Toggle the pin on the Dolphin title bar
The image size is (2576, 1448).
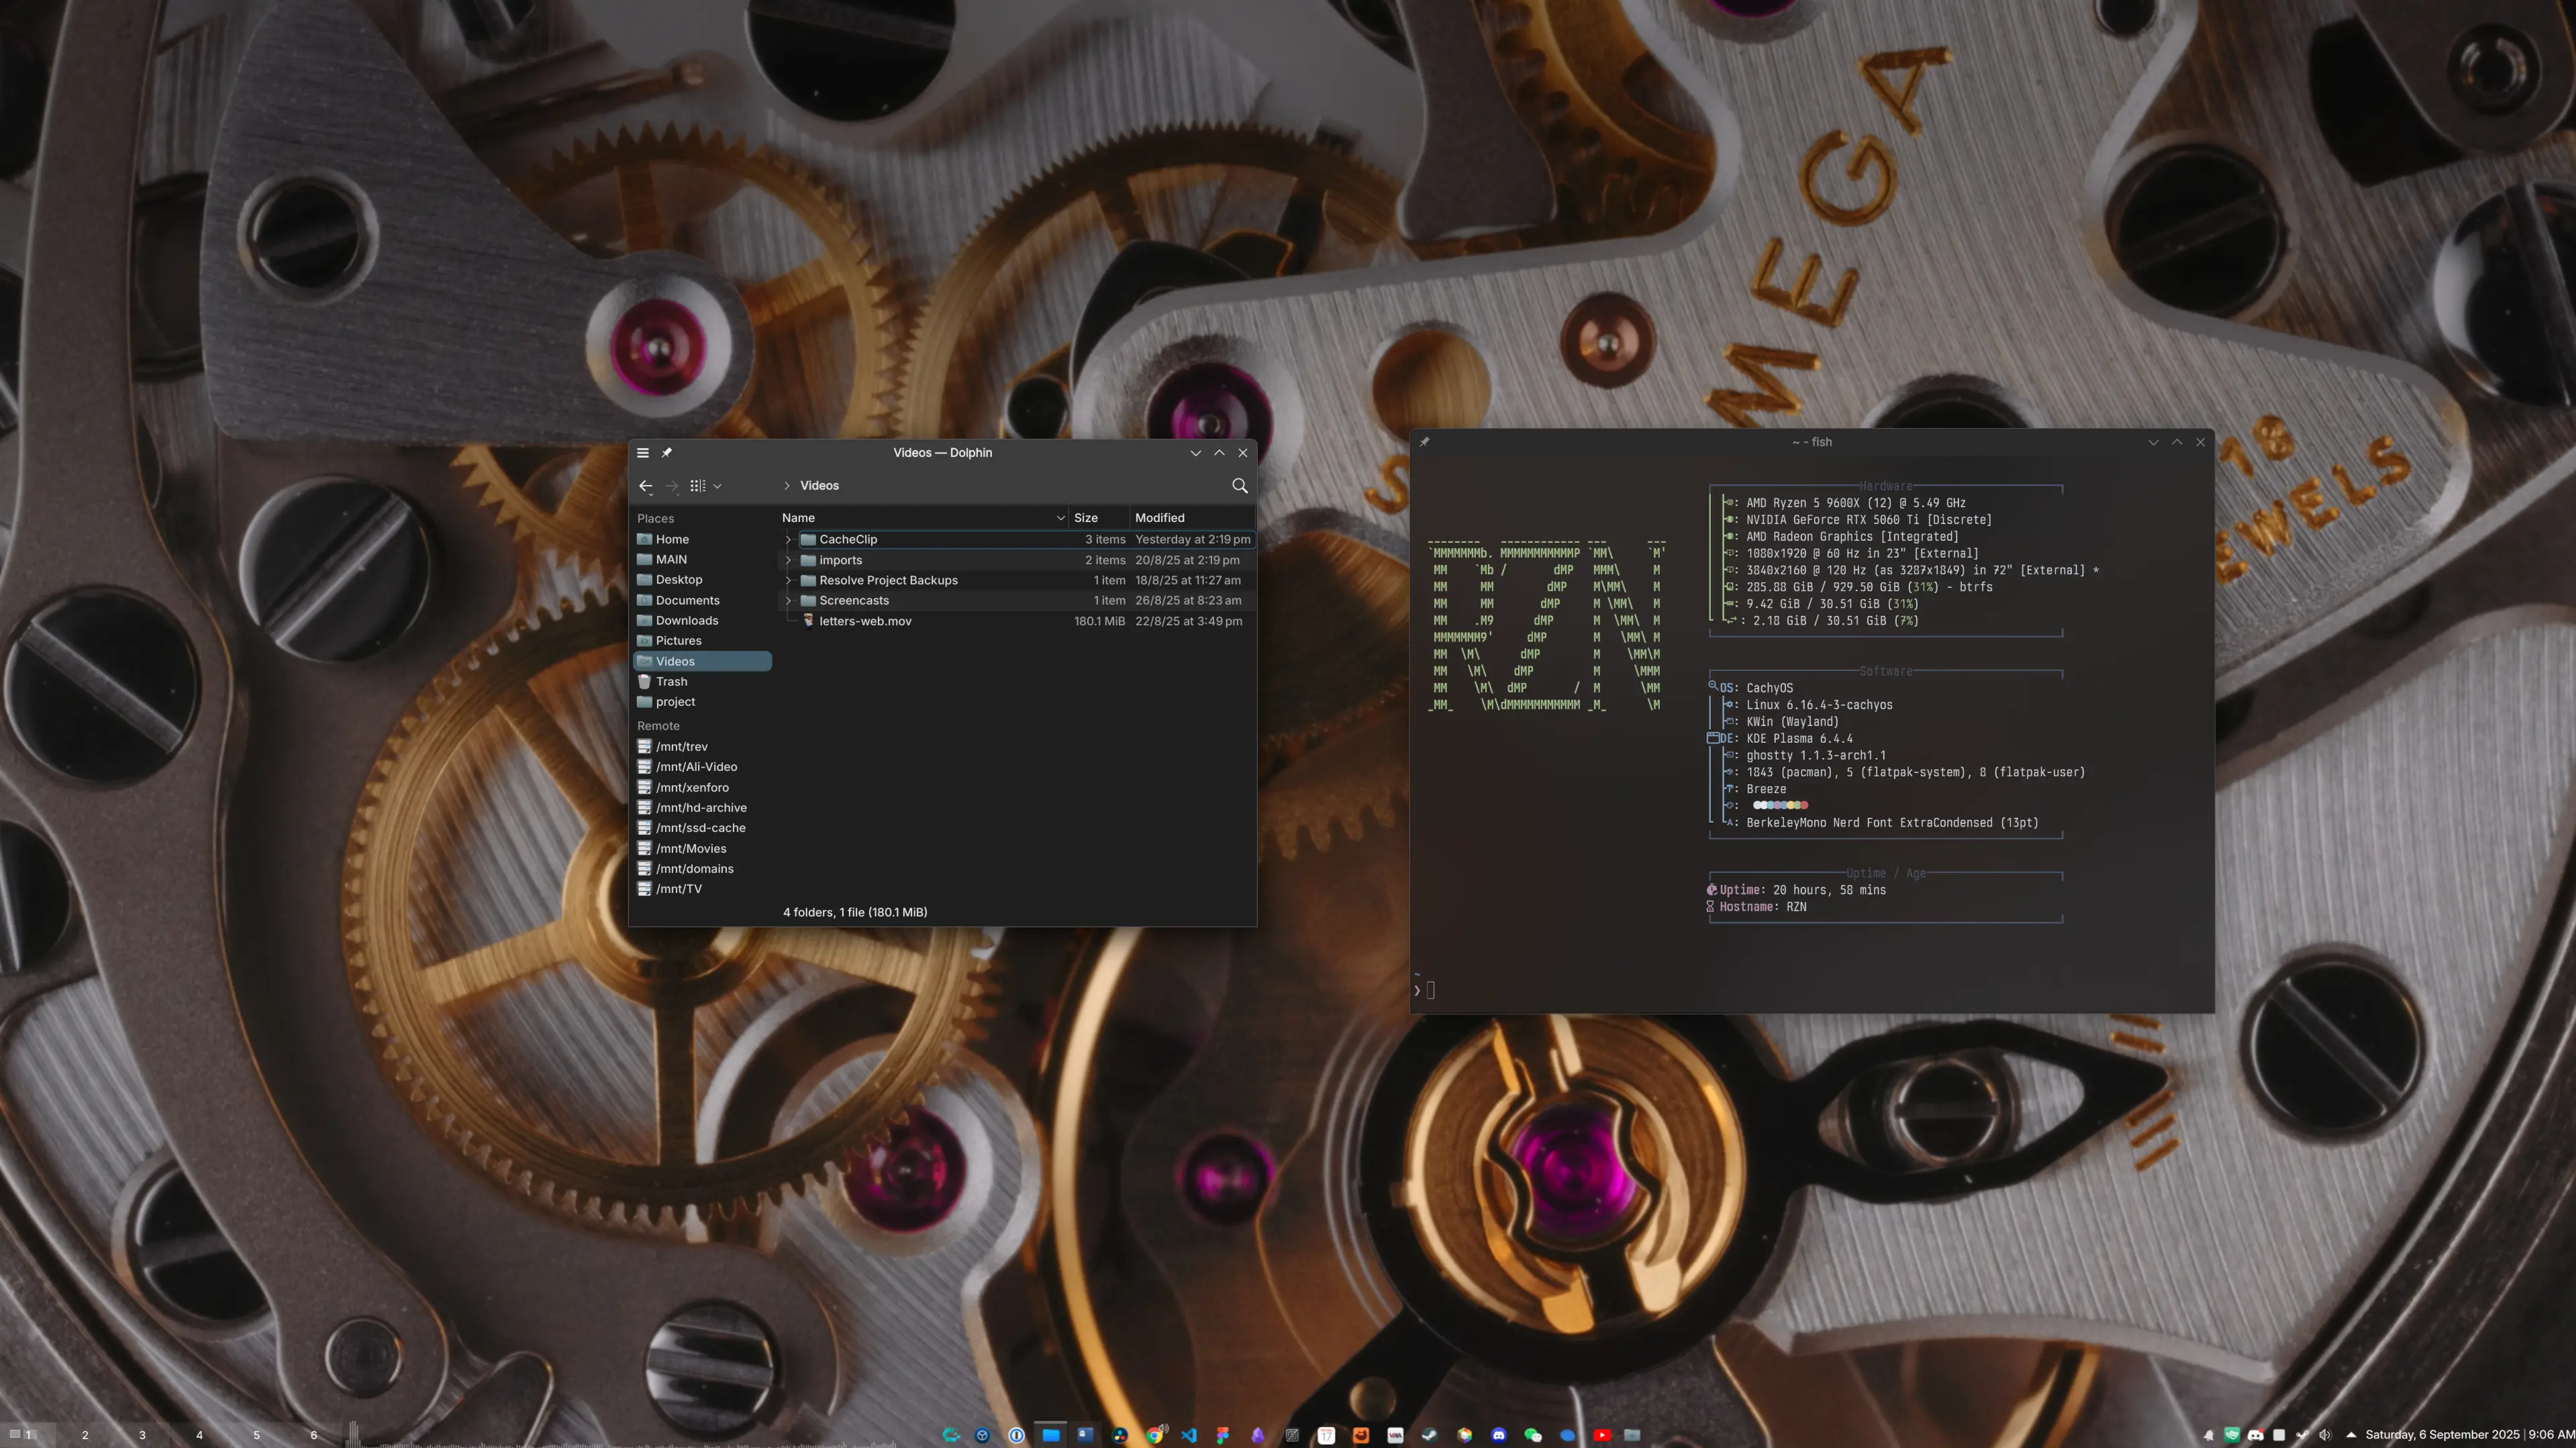pos(667,453)
